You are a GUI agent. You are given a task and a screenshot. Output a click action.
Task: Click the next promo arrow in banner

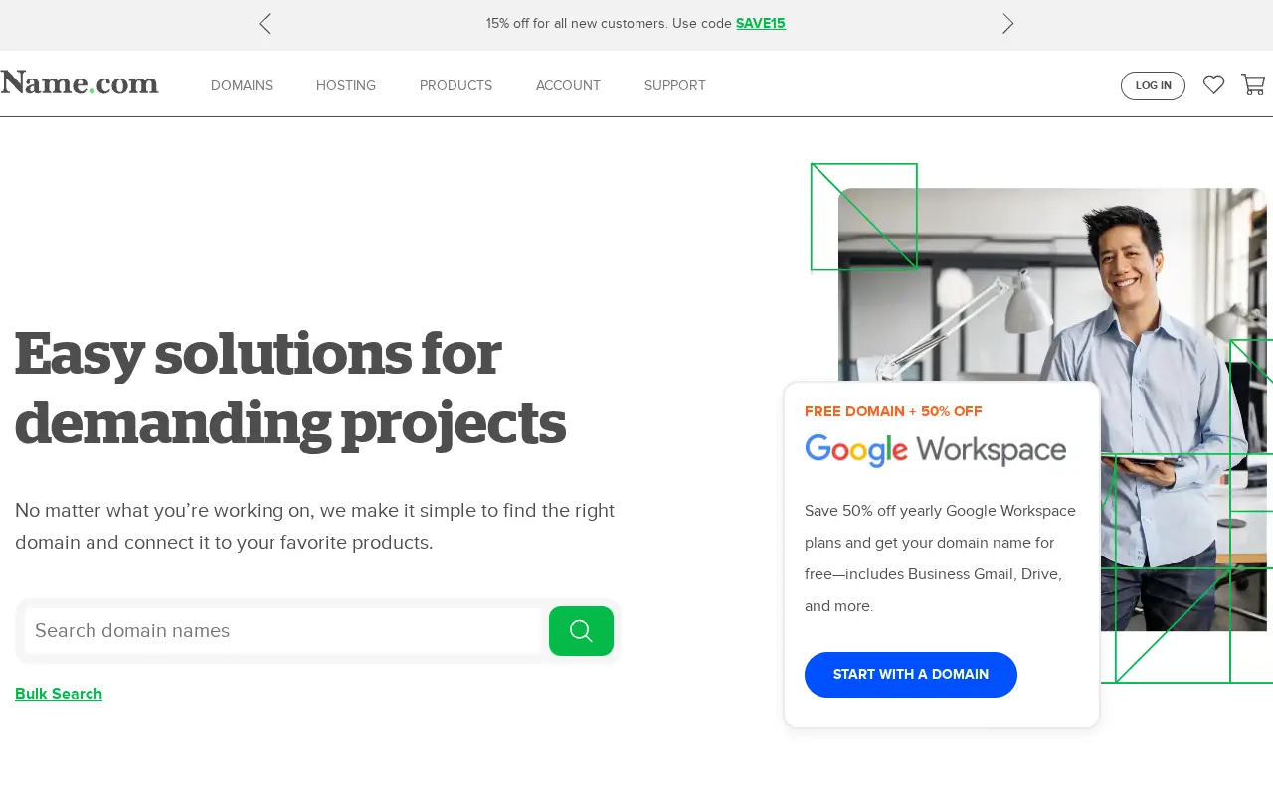coord(1007,24)
